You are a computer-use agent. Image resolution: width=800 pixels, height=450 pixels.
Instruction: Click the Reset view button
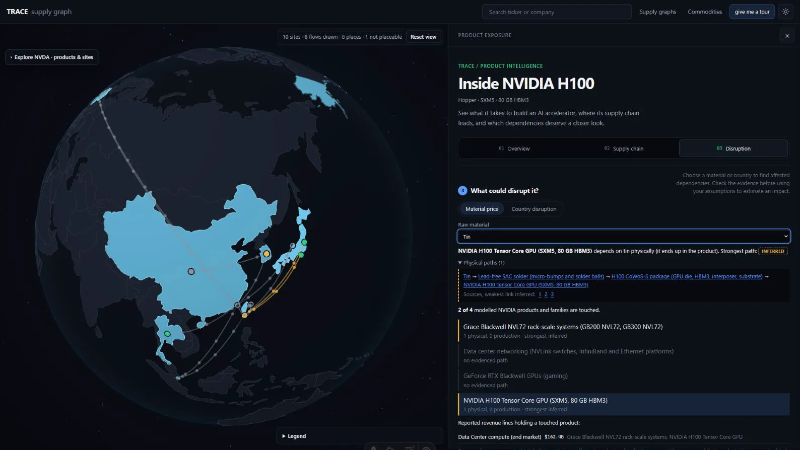tap(423, 37)
